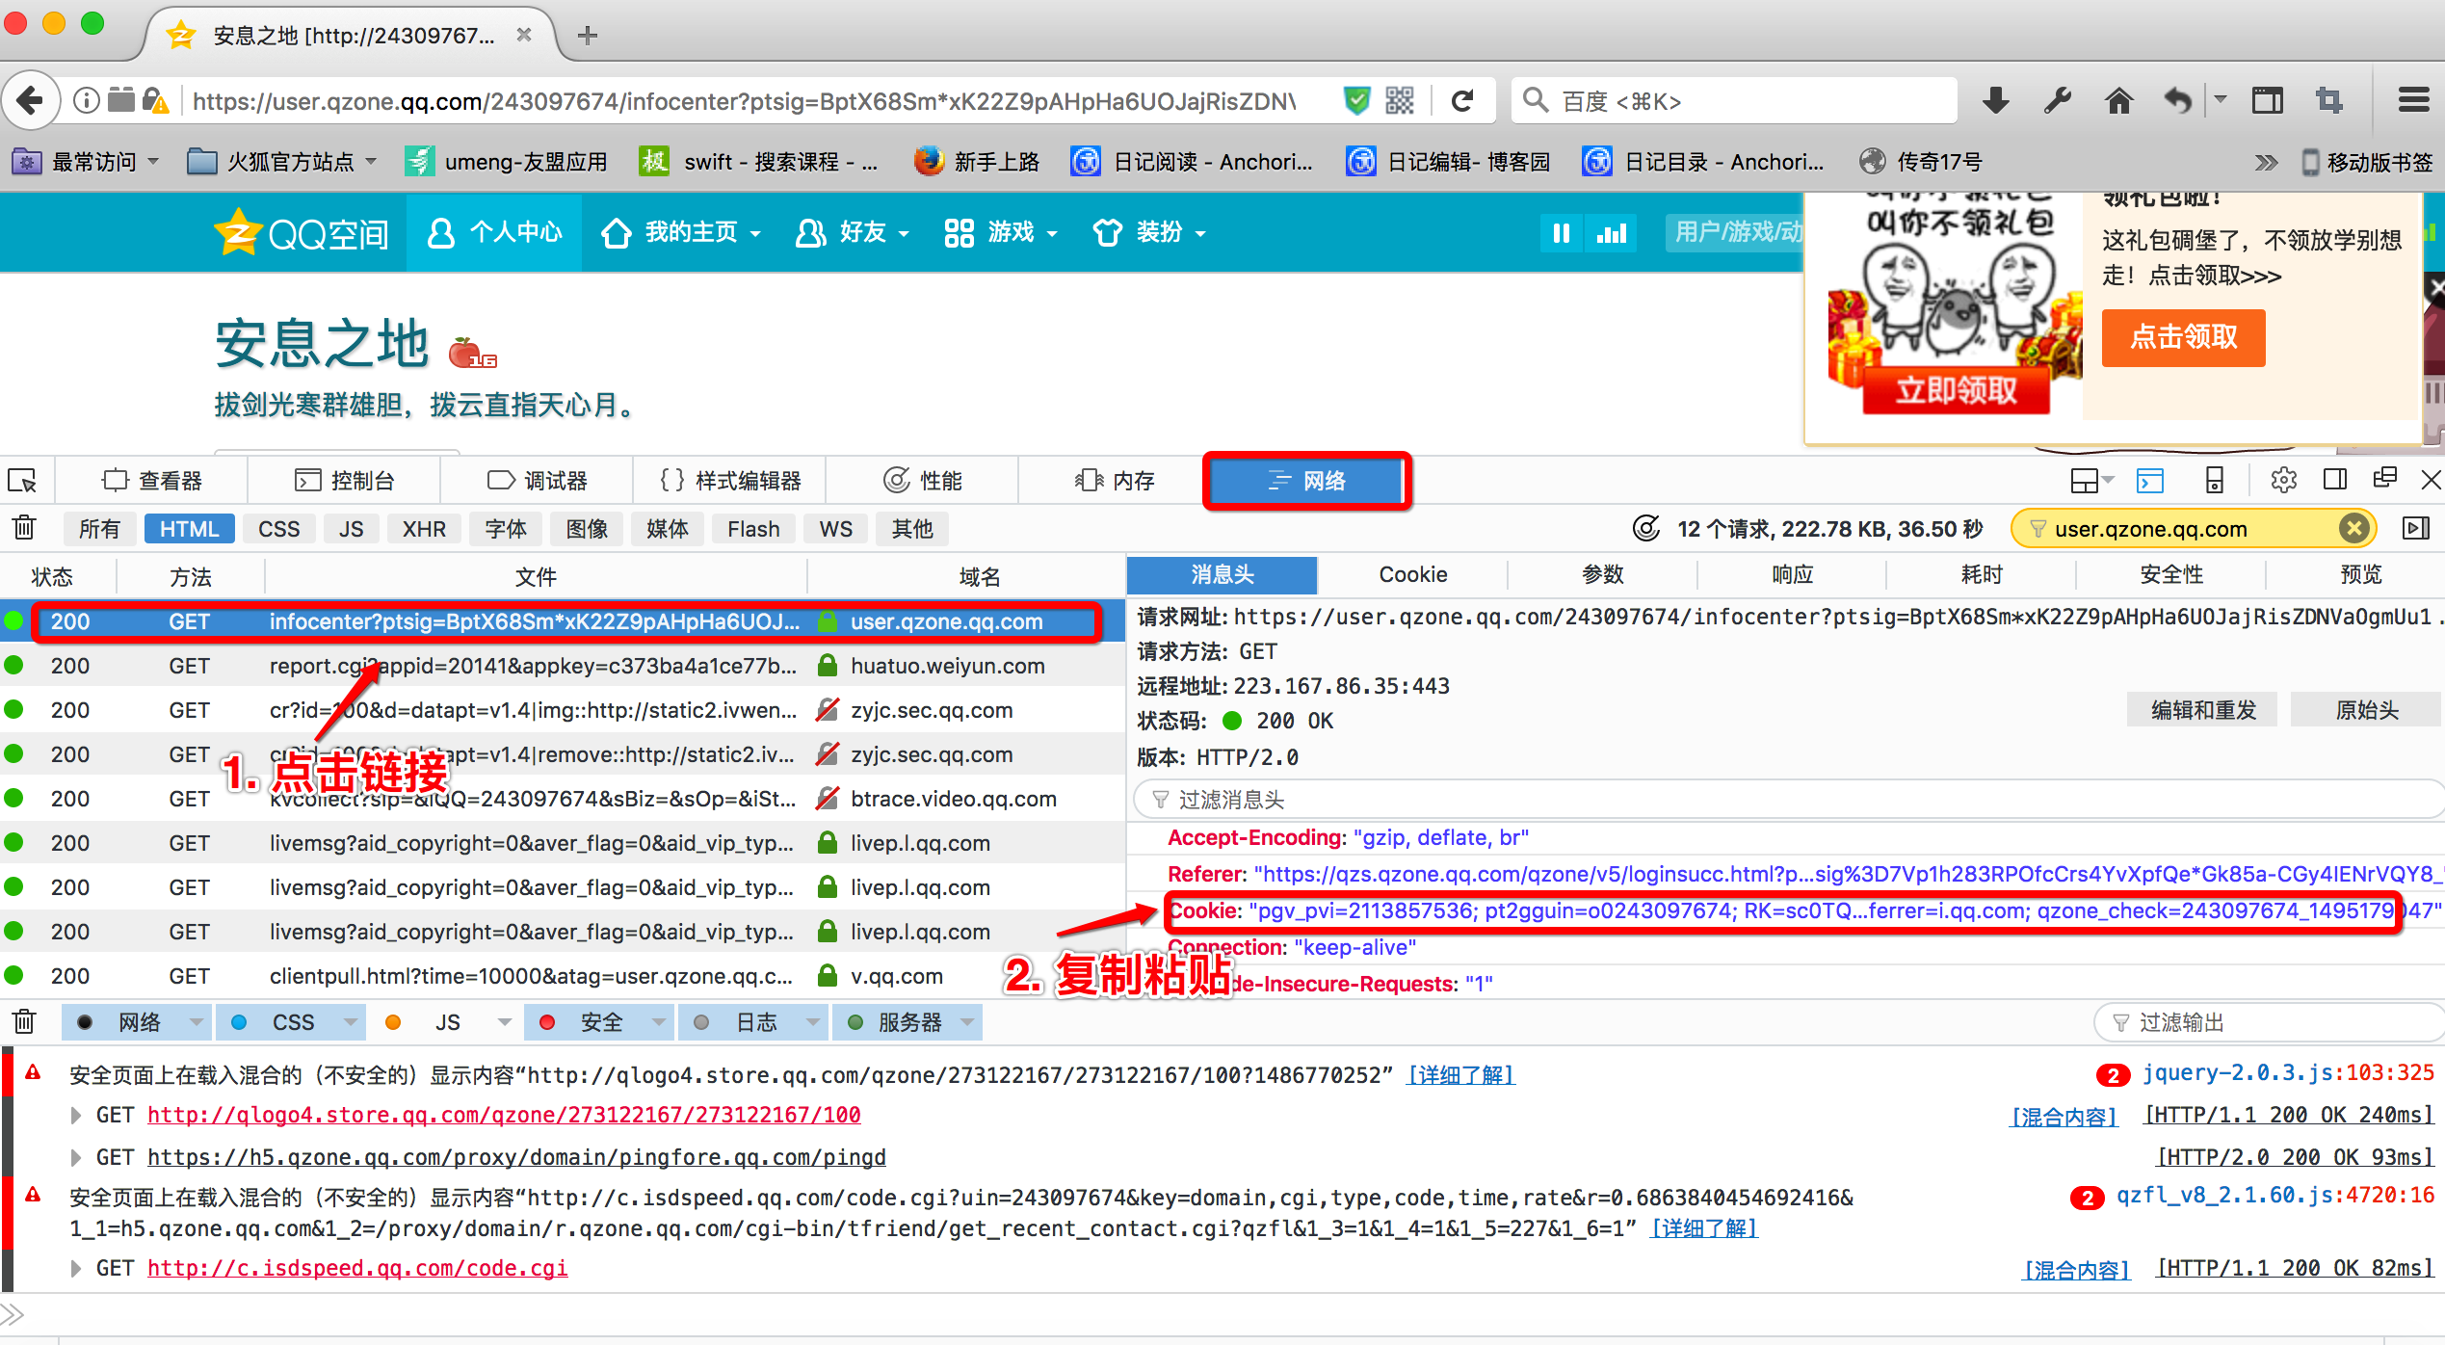Click the bar chart icon beside pause
Viewport: 2445px width, 1345px height.
click(1612, 232)
